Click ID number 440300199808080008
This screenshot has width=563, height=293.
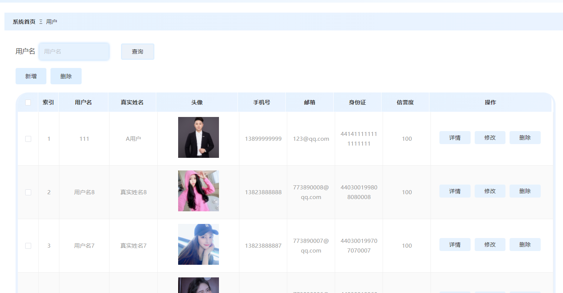359,192
